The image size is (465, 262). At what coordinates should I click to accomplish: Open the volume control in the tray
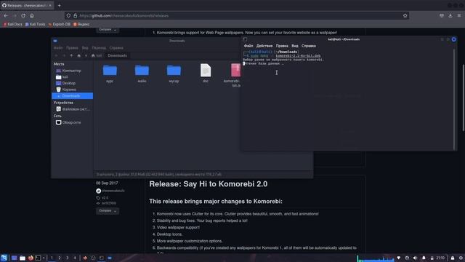tap(415, 258)
